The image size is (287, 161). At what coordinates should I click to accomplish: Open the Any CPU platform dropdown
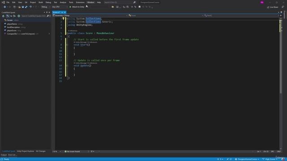pos(60,7)
